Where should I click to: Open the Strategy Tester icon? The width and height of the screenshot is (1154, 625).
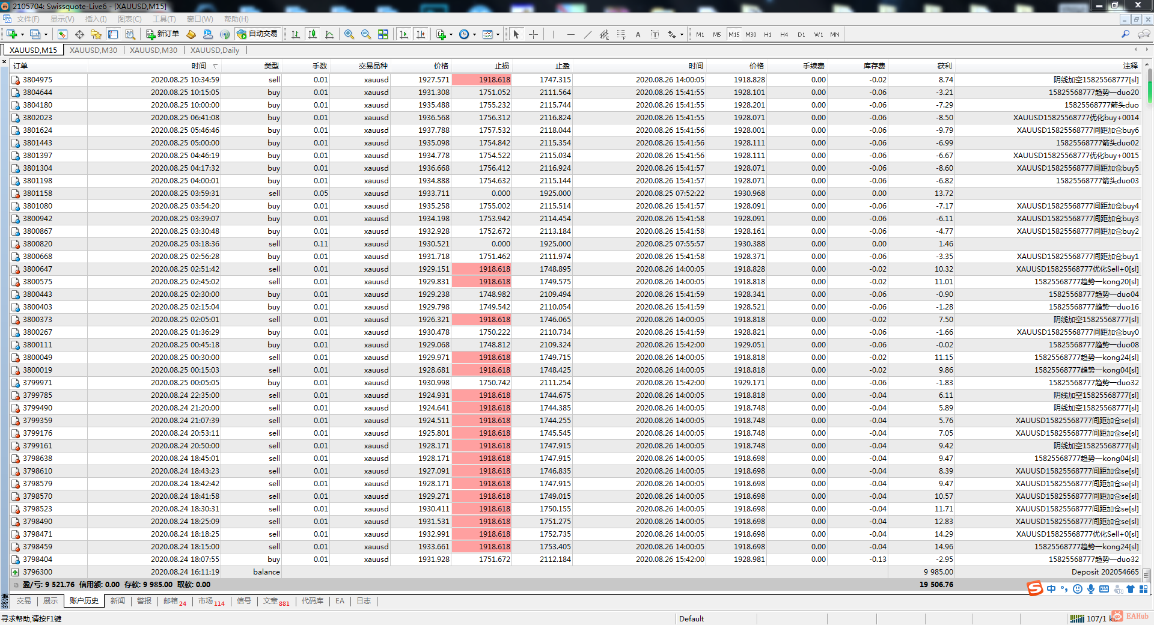click(130, 34)
